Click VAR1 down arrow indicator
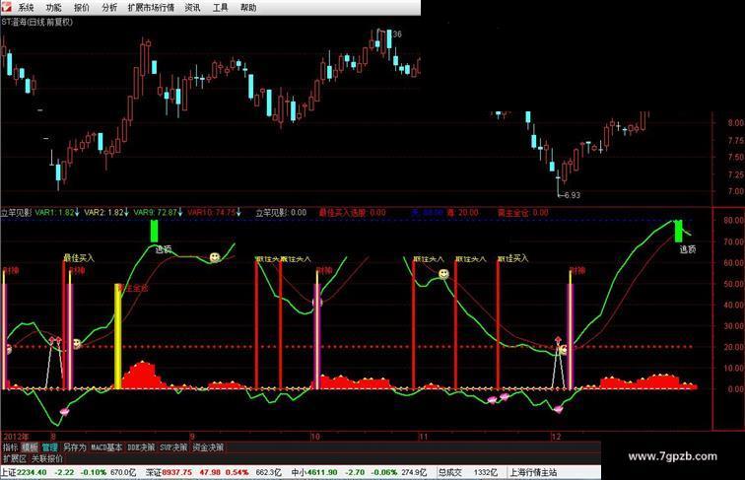This screenshot has width=745, height=480. pyautogui.click(x=77, y=213)
